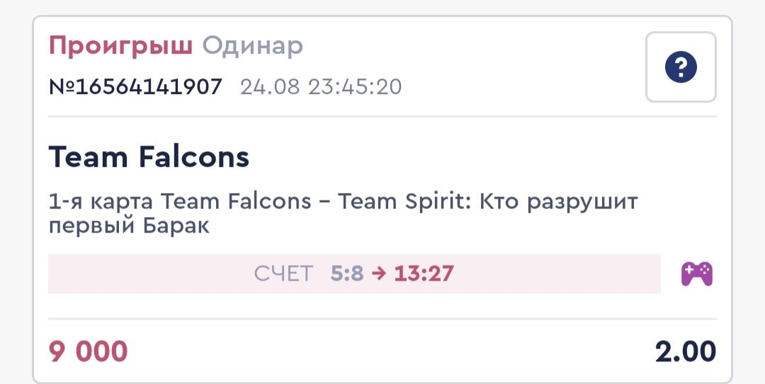Click the final score 13:27
This screenshot has height=384, width=765.
pyautogui.click(x=424, y=274)
